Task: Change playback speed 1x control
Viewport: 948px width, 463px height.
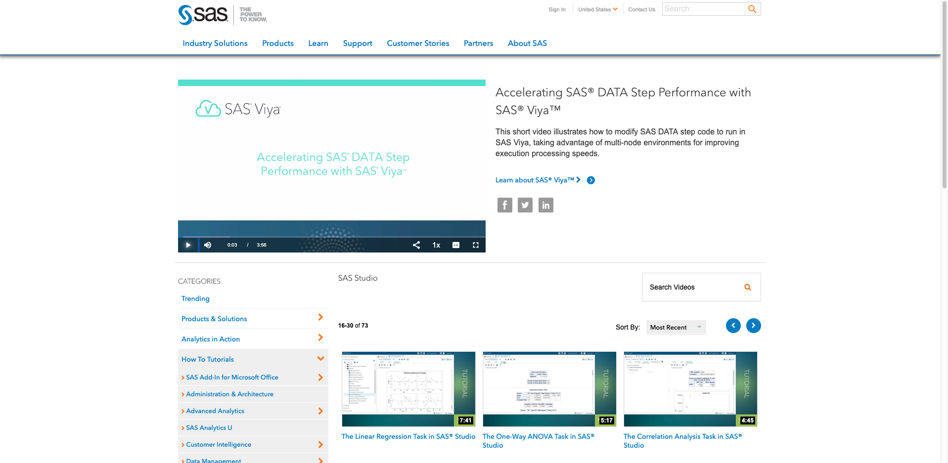Action: coord(436,245)
